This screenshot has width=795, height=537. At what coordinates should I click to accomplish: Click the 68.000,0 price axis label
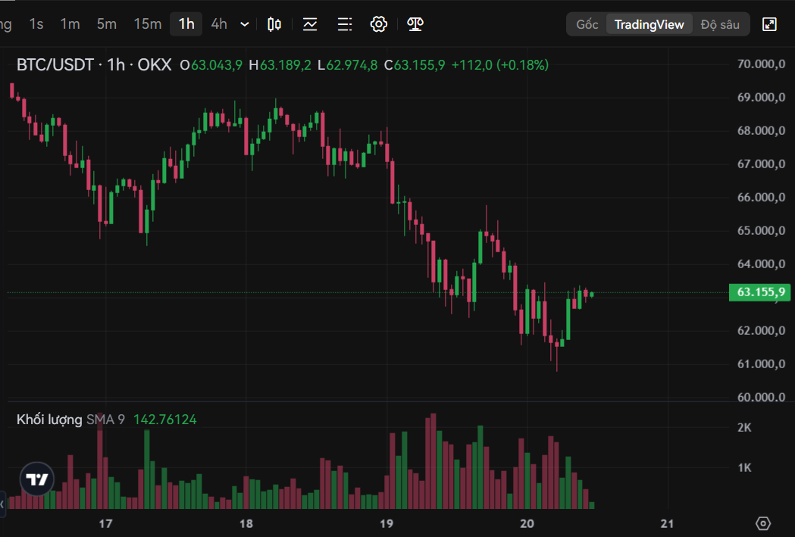pyautogui.click(x=761, y=131)
